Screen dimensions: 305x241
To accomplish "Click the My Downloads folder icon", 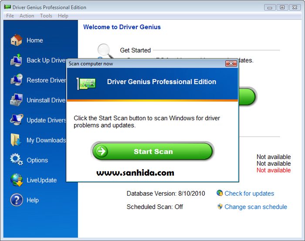I will 16,139.
